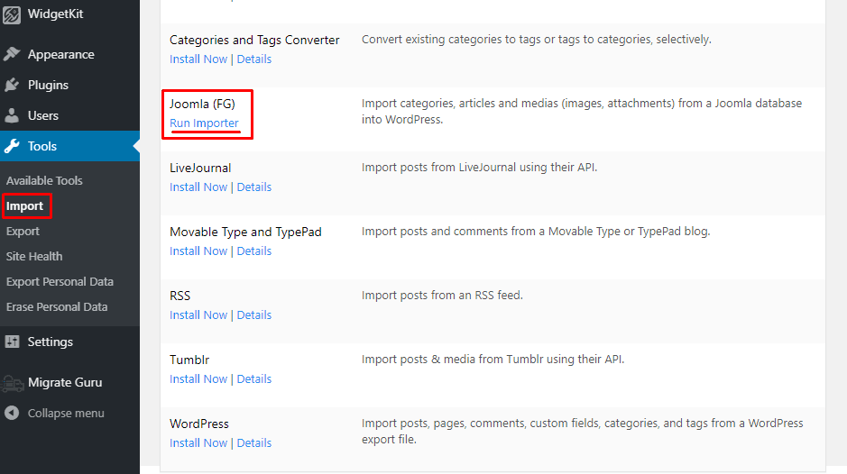The height and width of the screenshot is (474, 847).
Task: Click the 'Tumblr' importer title
Action: (x=189, y=360)
